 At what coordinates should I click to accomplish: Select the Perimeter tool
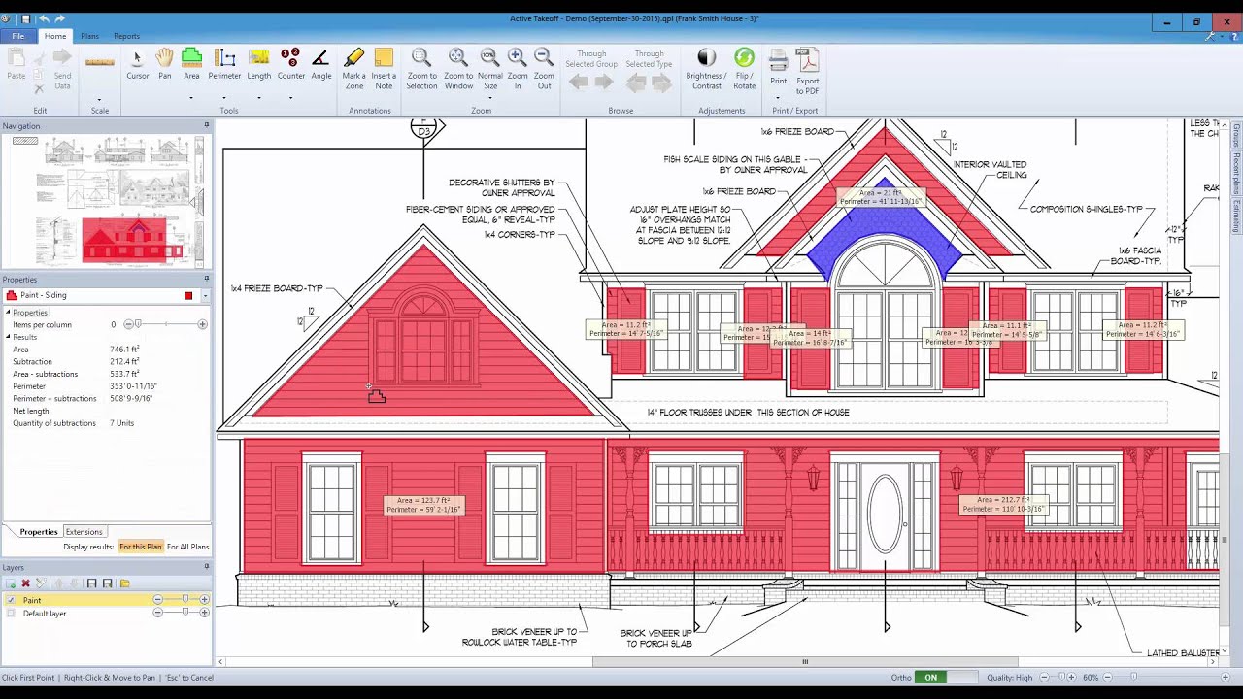click(224, 64)
